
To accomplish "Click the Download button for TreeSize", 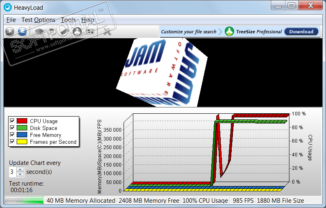I will pos(301,32).
